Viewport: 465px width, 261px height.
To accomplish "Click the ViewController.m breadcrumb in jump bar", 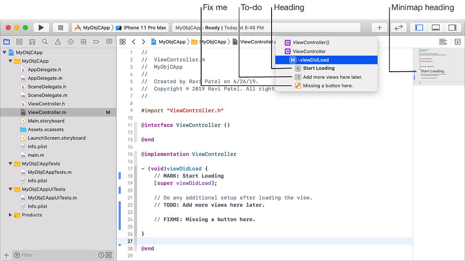I will pyautogui.click(x=254, y=42).
